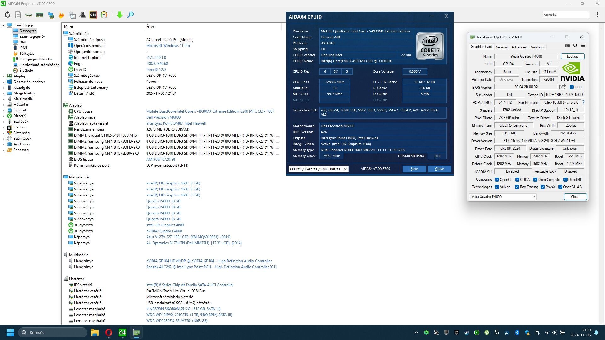Image resolution: width=605 pixels, height=340 pixels.
Task: Click the Lookup button in GPU-Z
Action: [x=572, y=56]
